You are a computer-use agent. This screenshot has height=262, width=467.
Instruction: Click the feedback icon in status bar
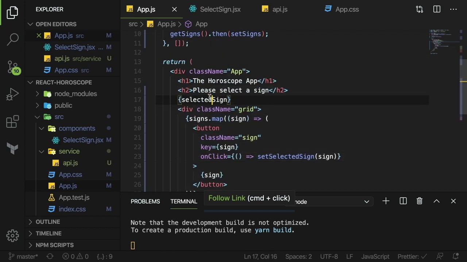[x=440, y=257]
